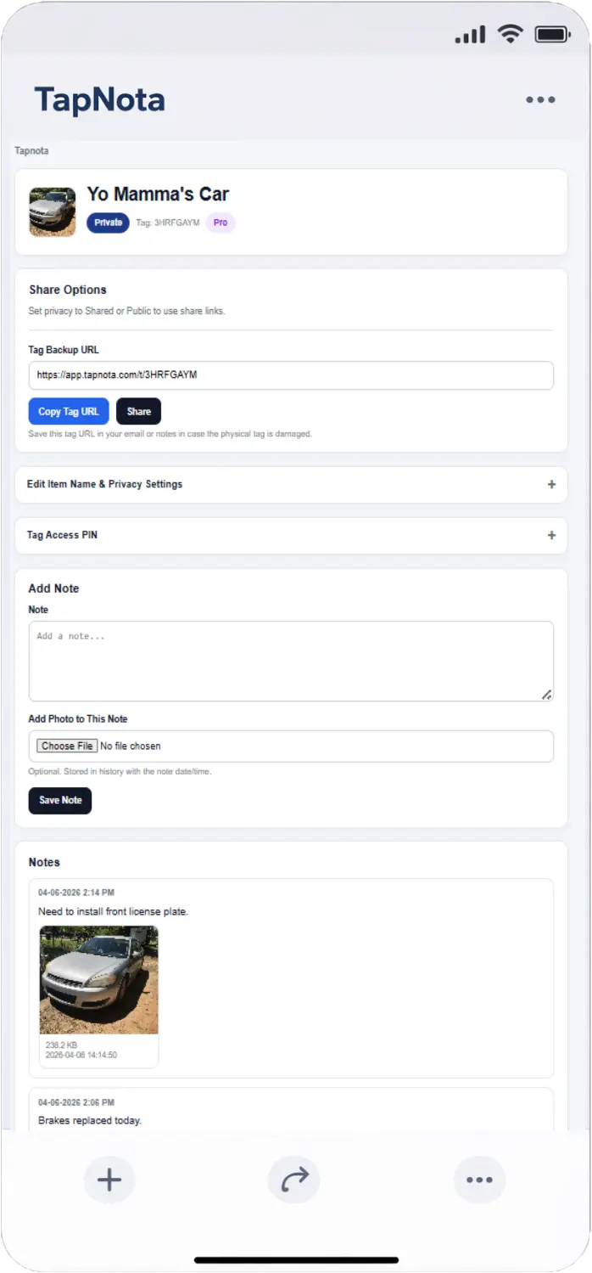Tap the plus icon in the bottom bar
The width and height of the screenshot is (592, 1273).
click(109, 1180)
